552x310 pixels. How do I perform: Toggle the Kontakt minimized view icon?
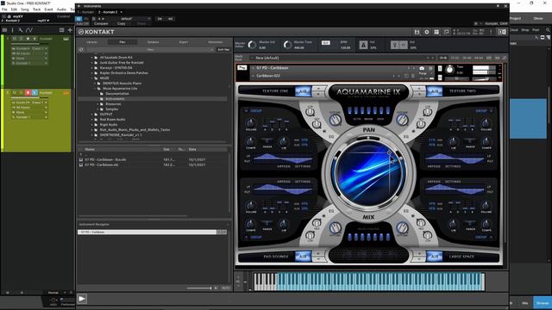(x=447, y=32)
